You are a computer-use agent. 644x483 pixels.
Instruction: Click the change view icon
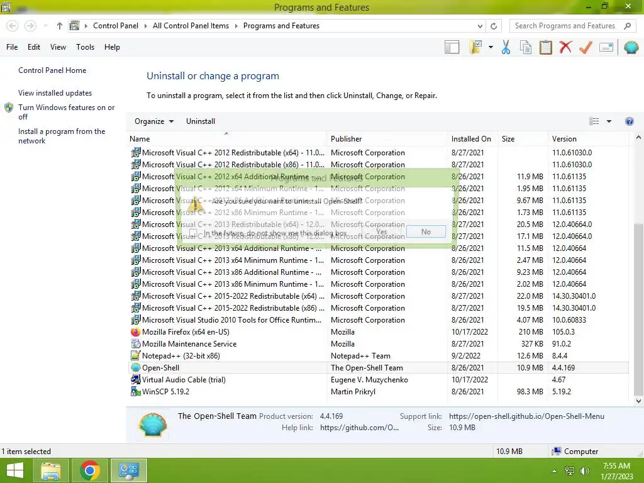click(x=594, y=121)
